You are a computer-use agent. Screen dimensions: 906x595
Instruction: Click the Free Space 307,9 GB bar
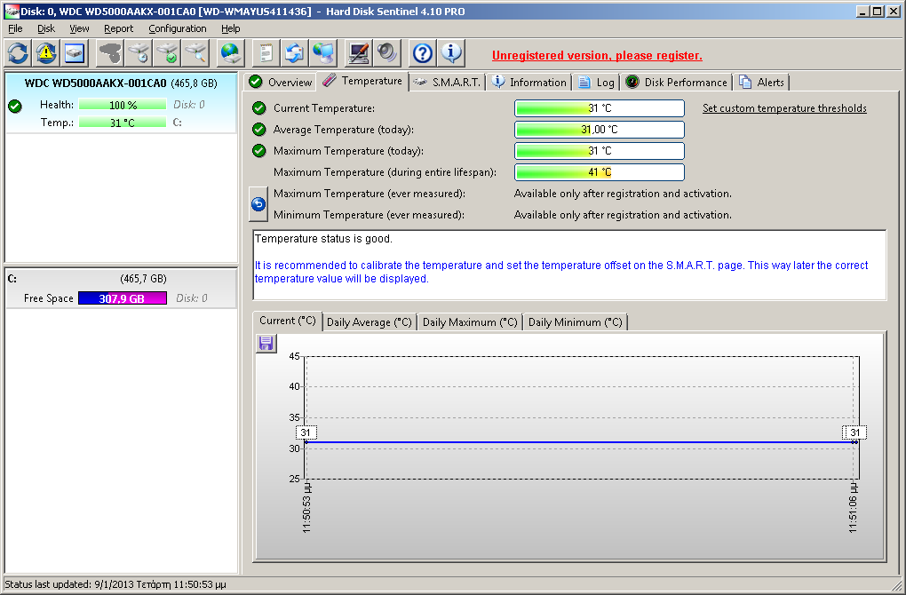[x=123, y=298]
